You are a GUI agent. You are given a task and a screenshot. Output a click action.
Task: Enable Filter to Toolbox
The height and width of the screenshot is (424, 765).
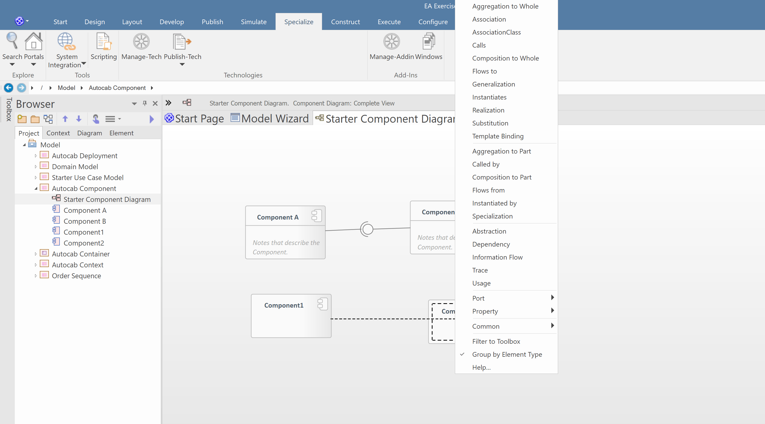click(x=496, y=341)
